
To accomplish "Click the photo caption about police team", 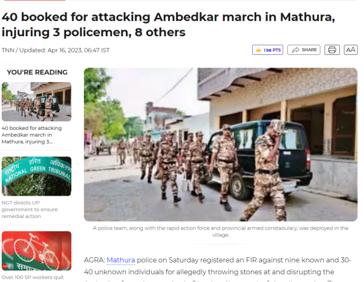I will click(221, 231).
